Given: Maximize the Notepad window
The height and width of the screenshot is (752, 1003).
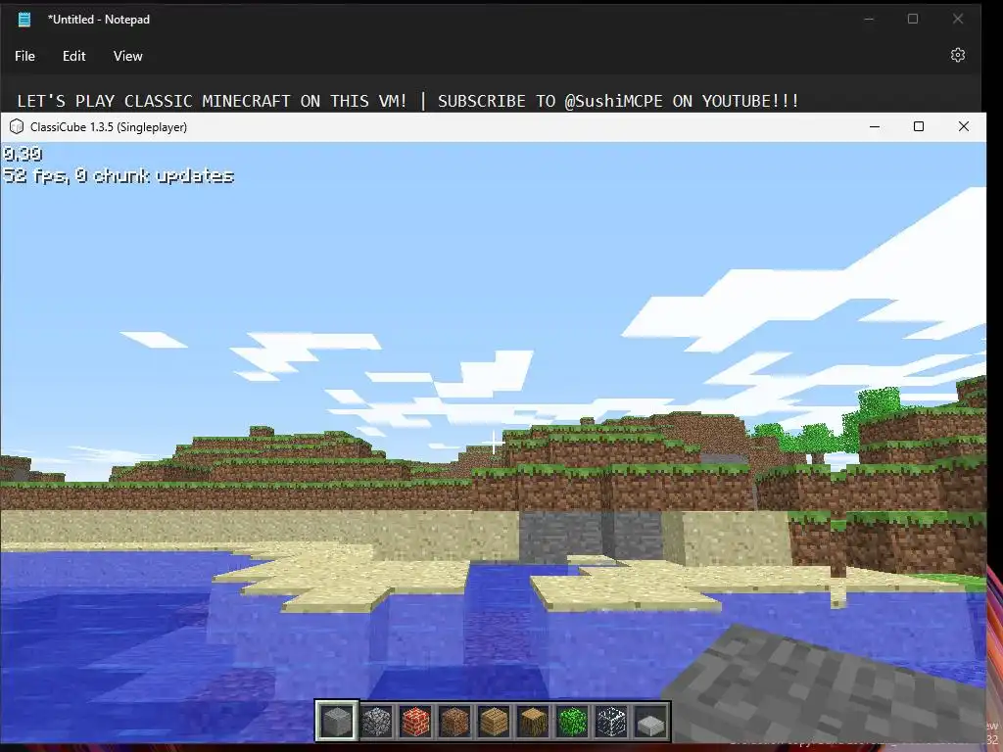Looking at the screenshot, I should (913, 20).
